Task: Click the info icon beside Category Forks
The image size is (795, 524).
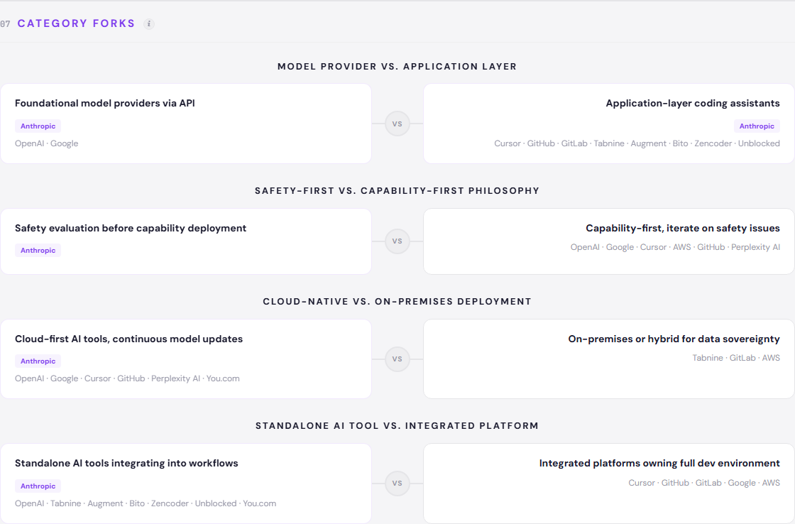Action: 149,24
